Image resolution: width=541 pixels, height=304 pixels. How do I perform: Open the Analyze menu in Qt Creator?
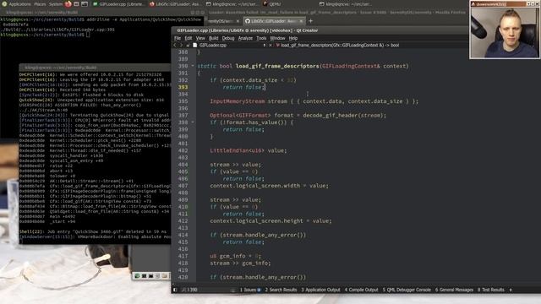(x=245, y=38)
